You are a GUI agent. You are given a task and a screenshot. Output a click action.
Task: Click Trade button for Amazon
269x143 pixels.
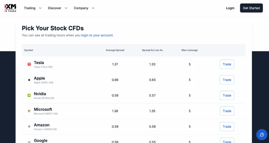227,127
